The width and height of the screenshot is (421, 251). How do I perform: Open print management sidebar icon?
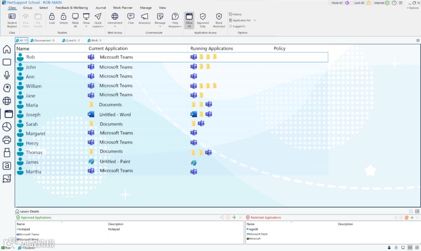7,140
